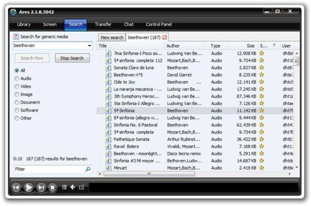Image resolution: width=311 pixels, height=206 pixels.
Task: Click the radio/TV icon in the player bar
Action: (x=81, y=187)
